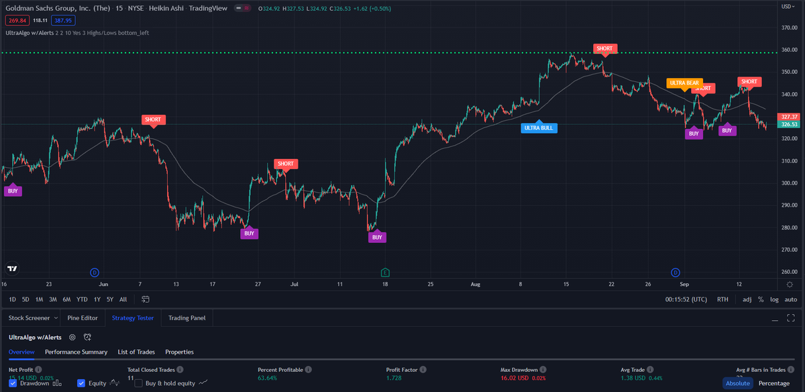The width and height of the screenshot is (805, 392).
Task: Set the range to All
Action: point(123,299)
